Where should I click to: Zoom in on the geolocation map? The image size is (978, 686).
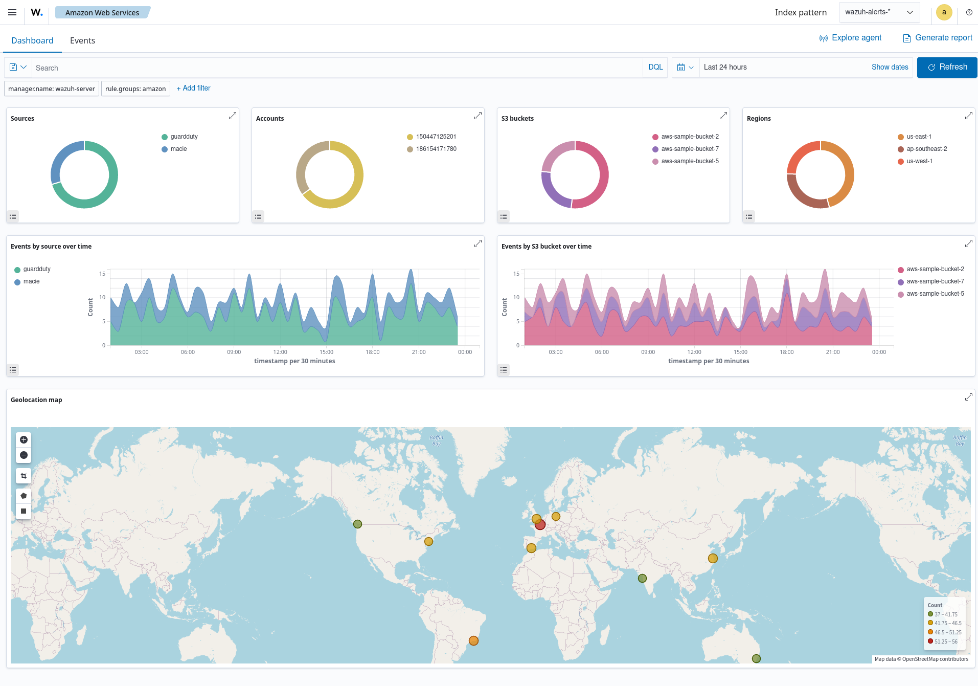(x=24, y=439)
